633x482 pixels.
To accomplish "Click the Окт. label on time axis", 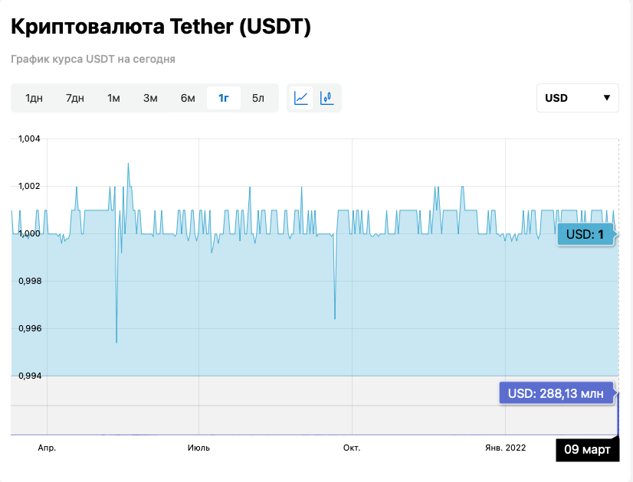I will click(x=352, y=448).
